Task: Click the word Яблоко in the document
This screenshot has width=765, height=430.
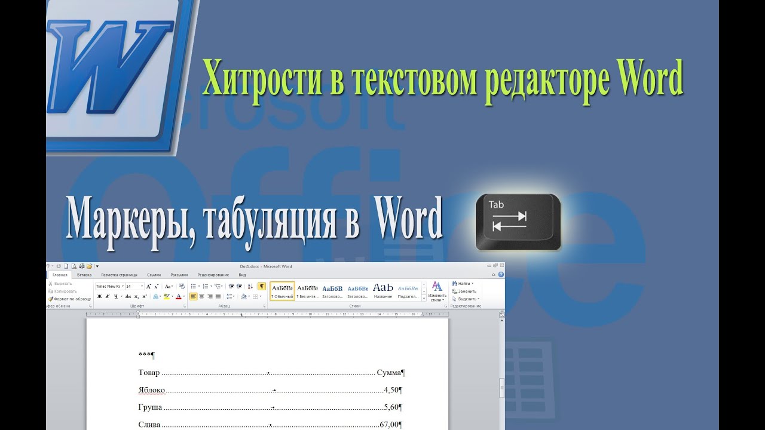Action: 151,390
